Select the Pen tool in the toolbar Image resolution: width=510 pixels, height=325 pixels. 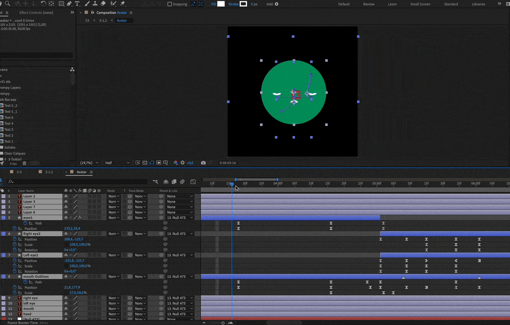69,4
